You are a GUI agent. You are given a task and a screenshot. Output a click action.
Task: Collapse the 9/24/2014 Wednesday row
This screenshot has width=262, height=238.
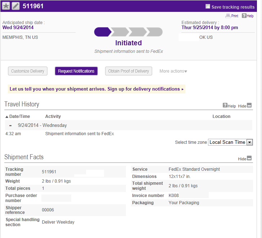click(10, 125)
